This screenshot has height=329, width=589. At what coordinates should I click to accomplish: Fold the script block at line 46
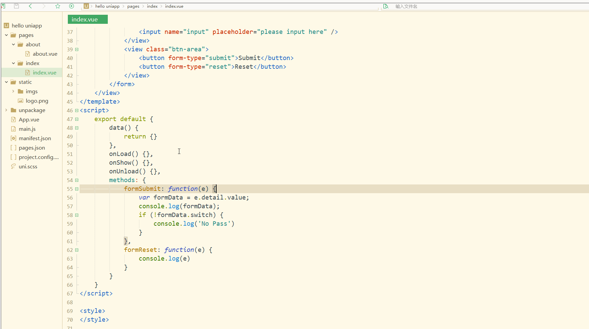(77, 110)
